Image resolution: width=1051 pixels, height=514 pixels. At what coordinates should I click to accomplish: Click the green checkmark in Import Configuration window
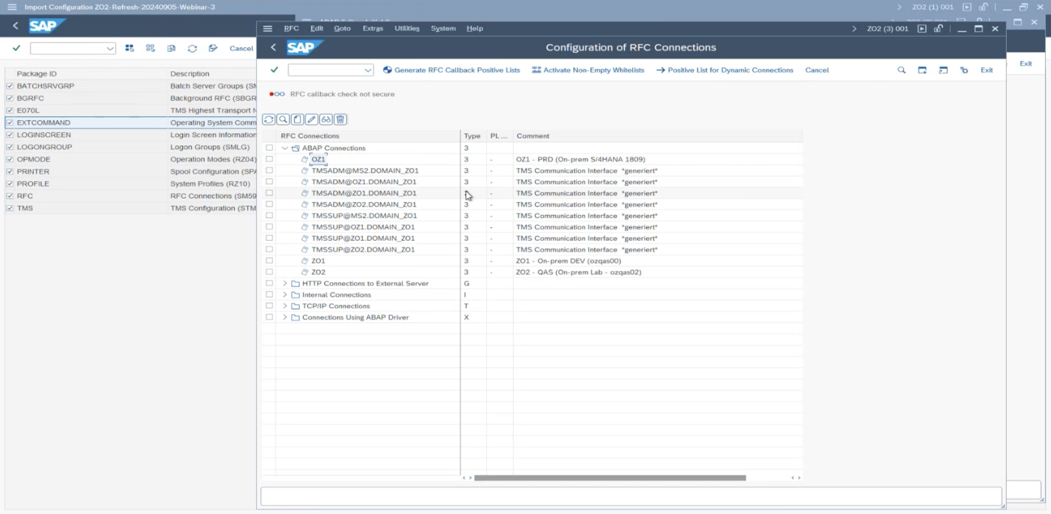[x=16, y=48]
